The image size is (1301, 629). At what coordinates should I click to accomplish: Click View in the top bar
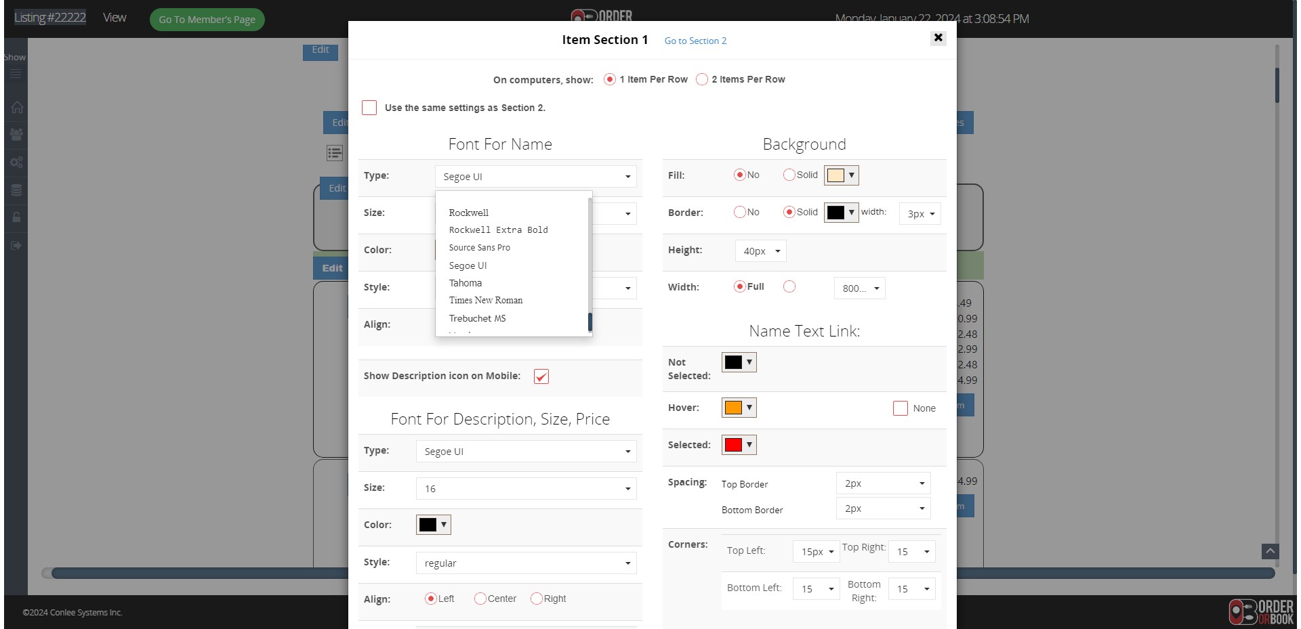[115, 18]
